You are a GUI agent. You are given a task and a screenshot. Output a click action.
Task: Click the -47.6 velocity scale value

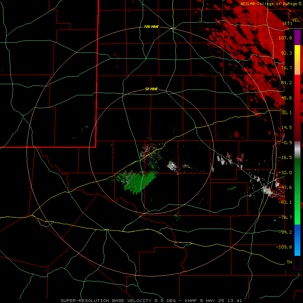tap(285, 188)
